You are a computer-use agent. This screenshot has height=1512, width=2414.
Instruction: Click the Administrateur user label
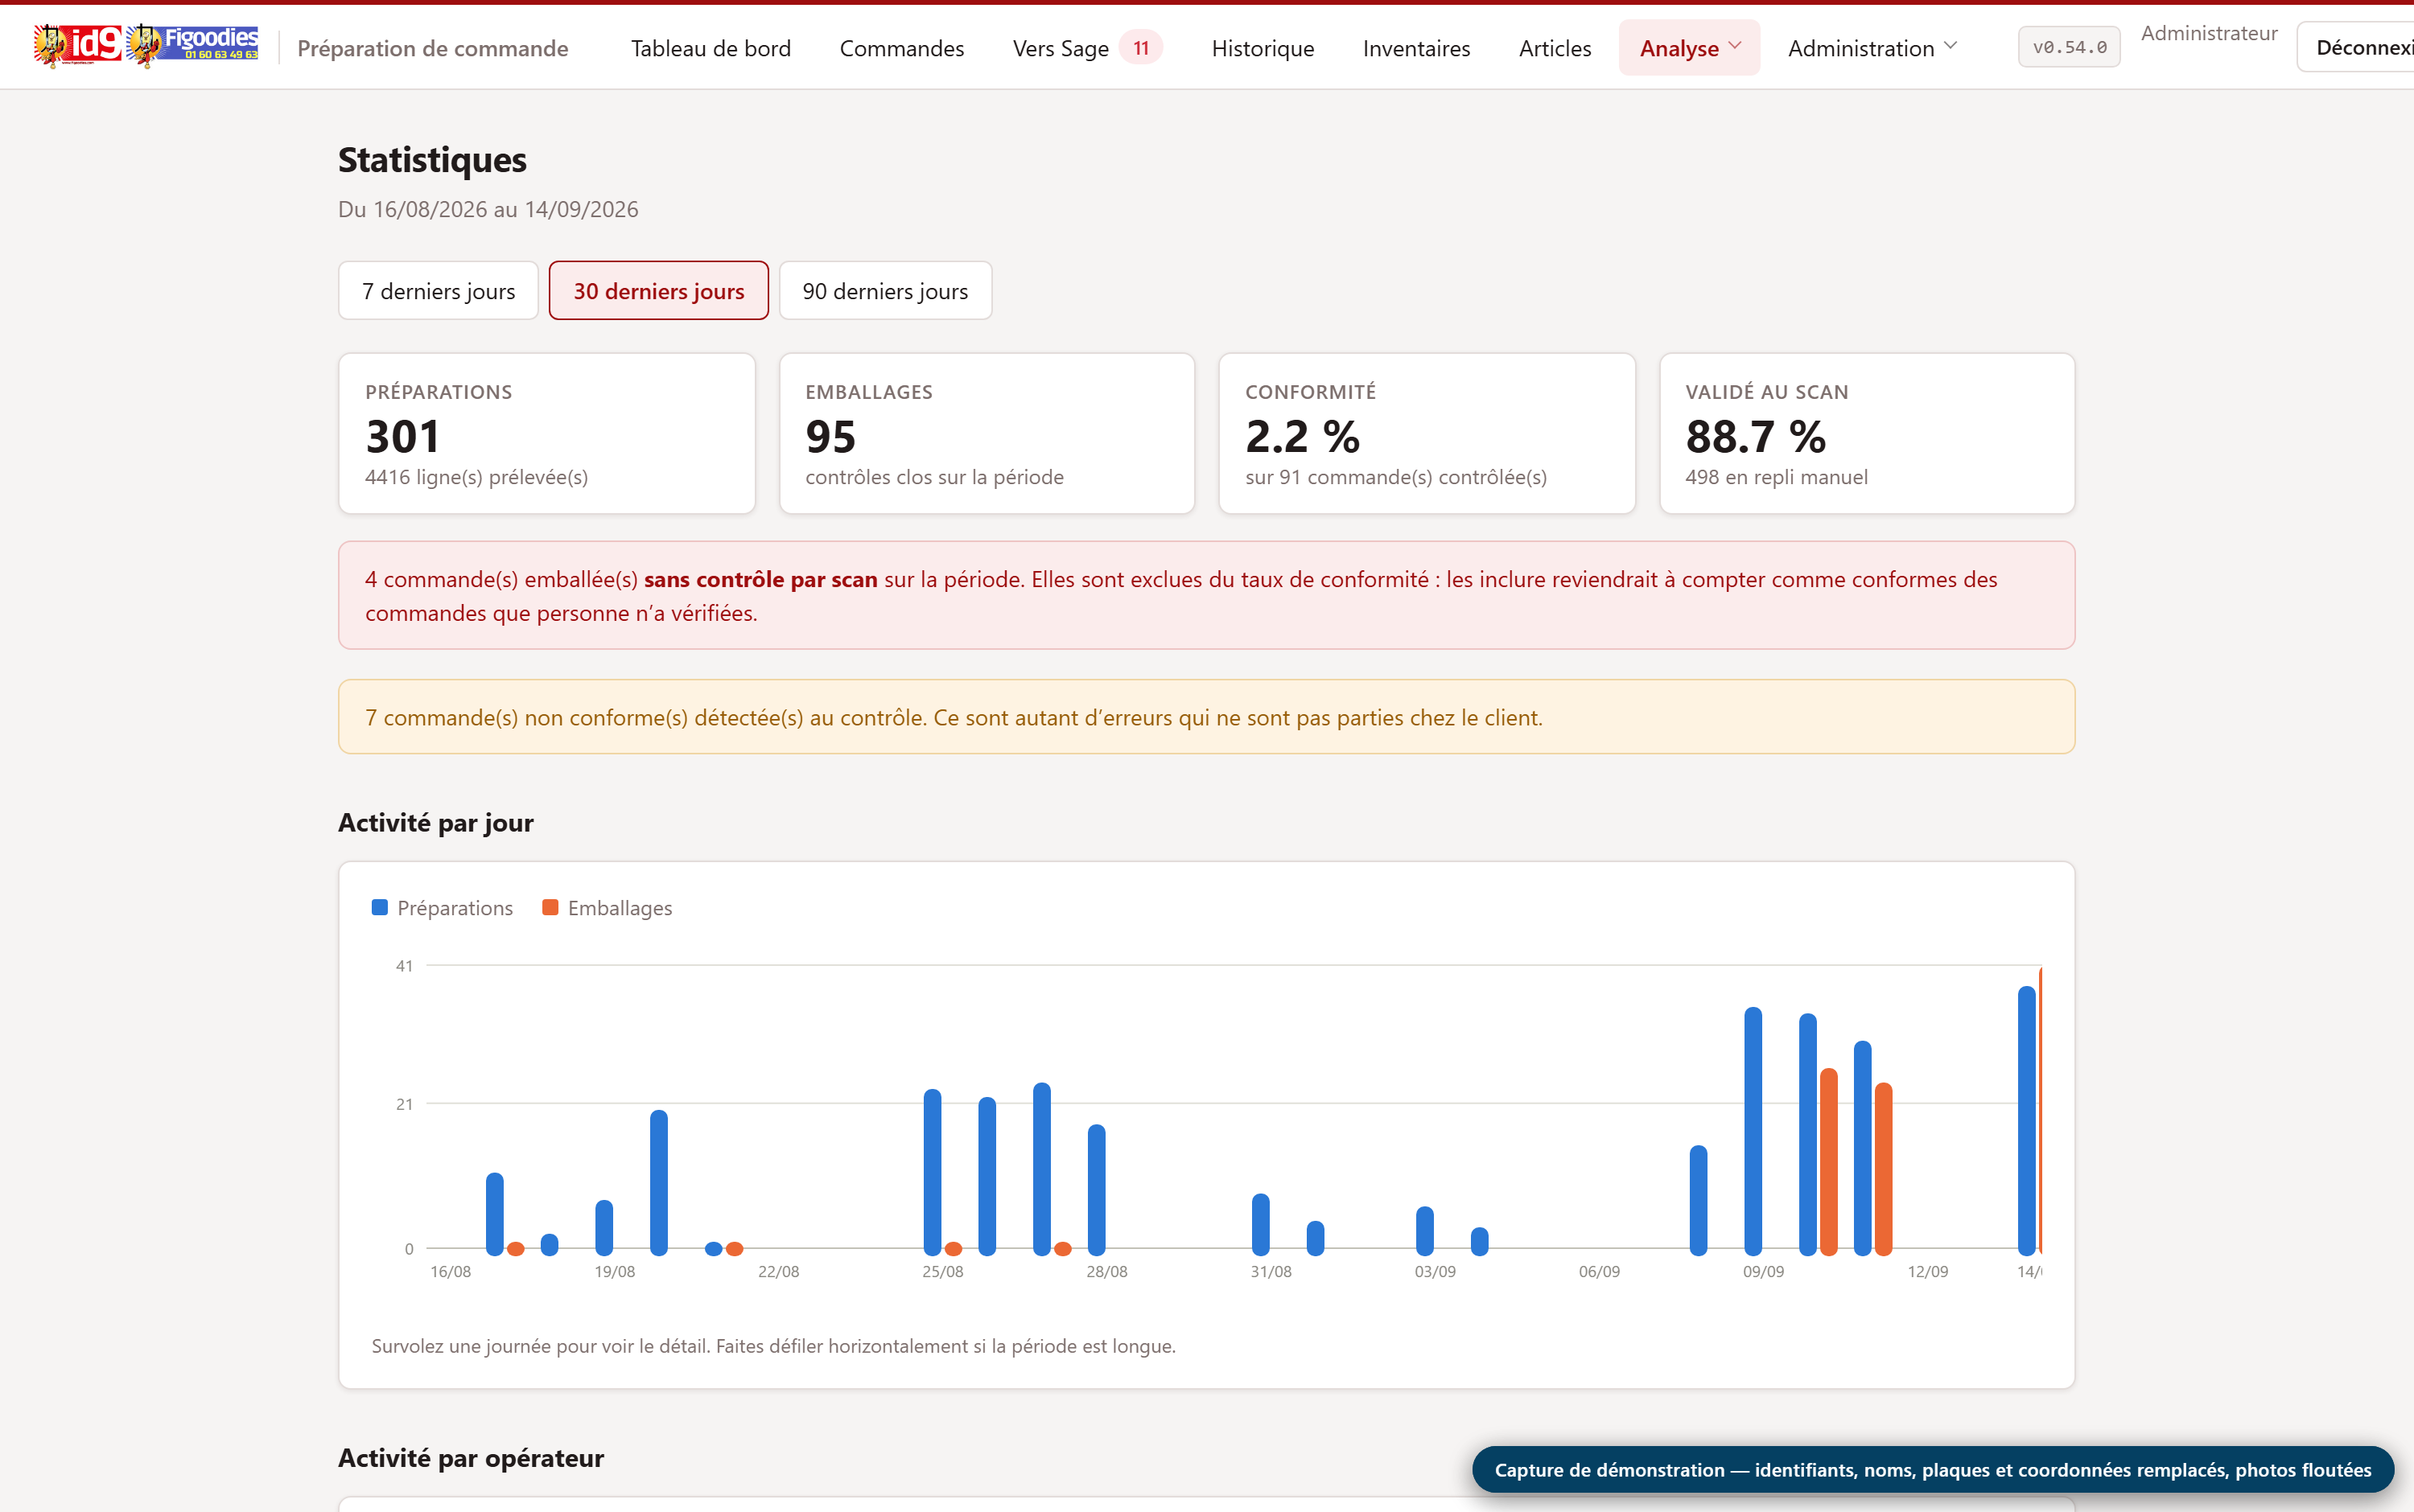[x=2209, y=33]
